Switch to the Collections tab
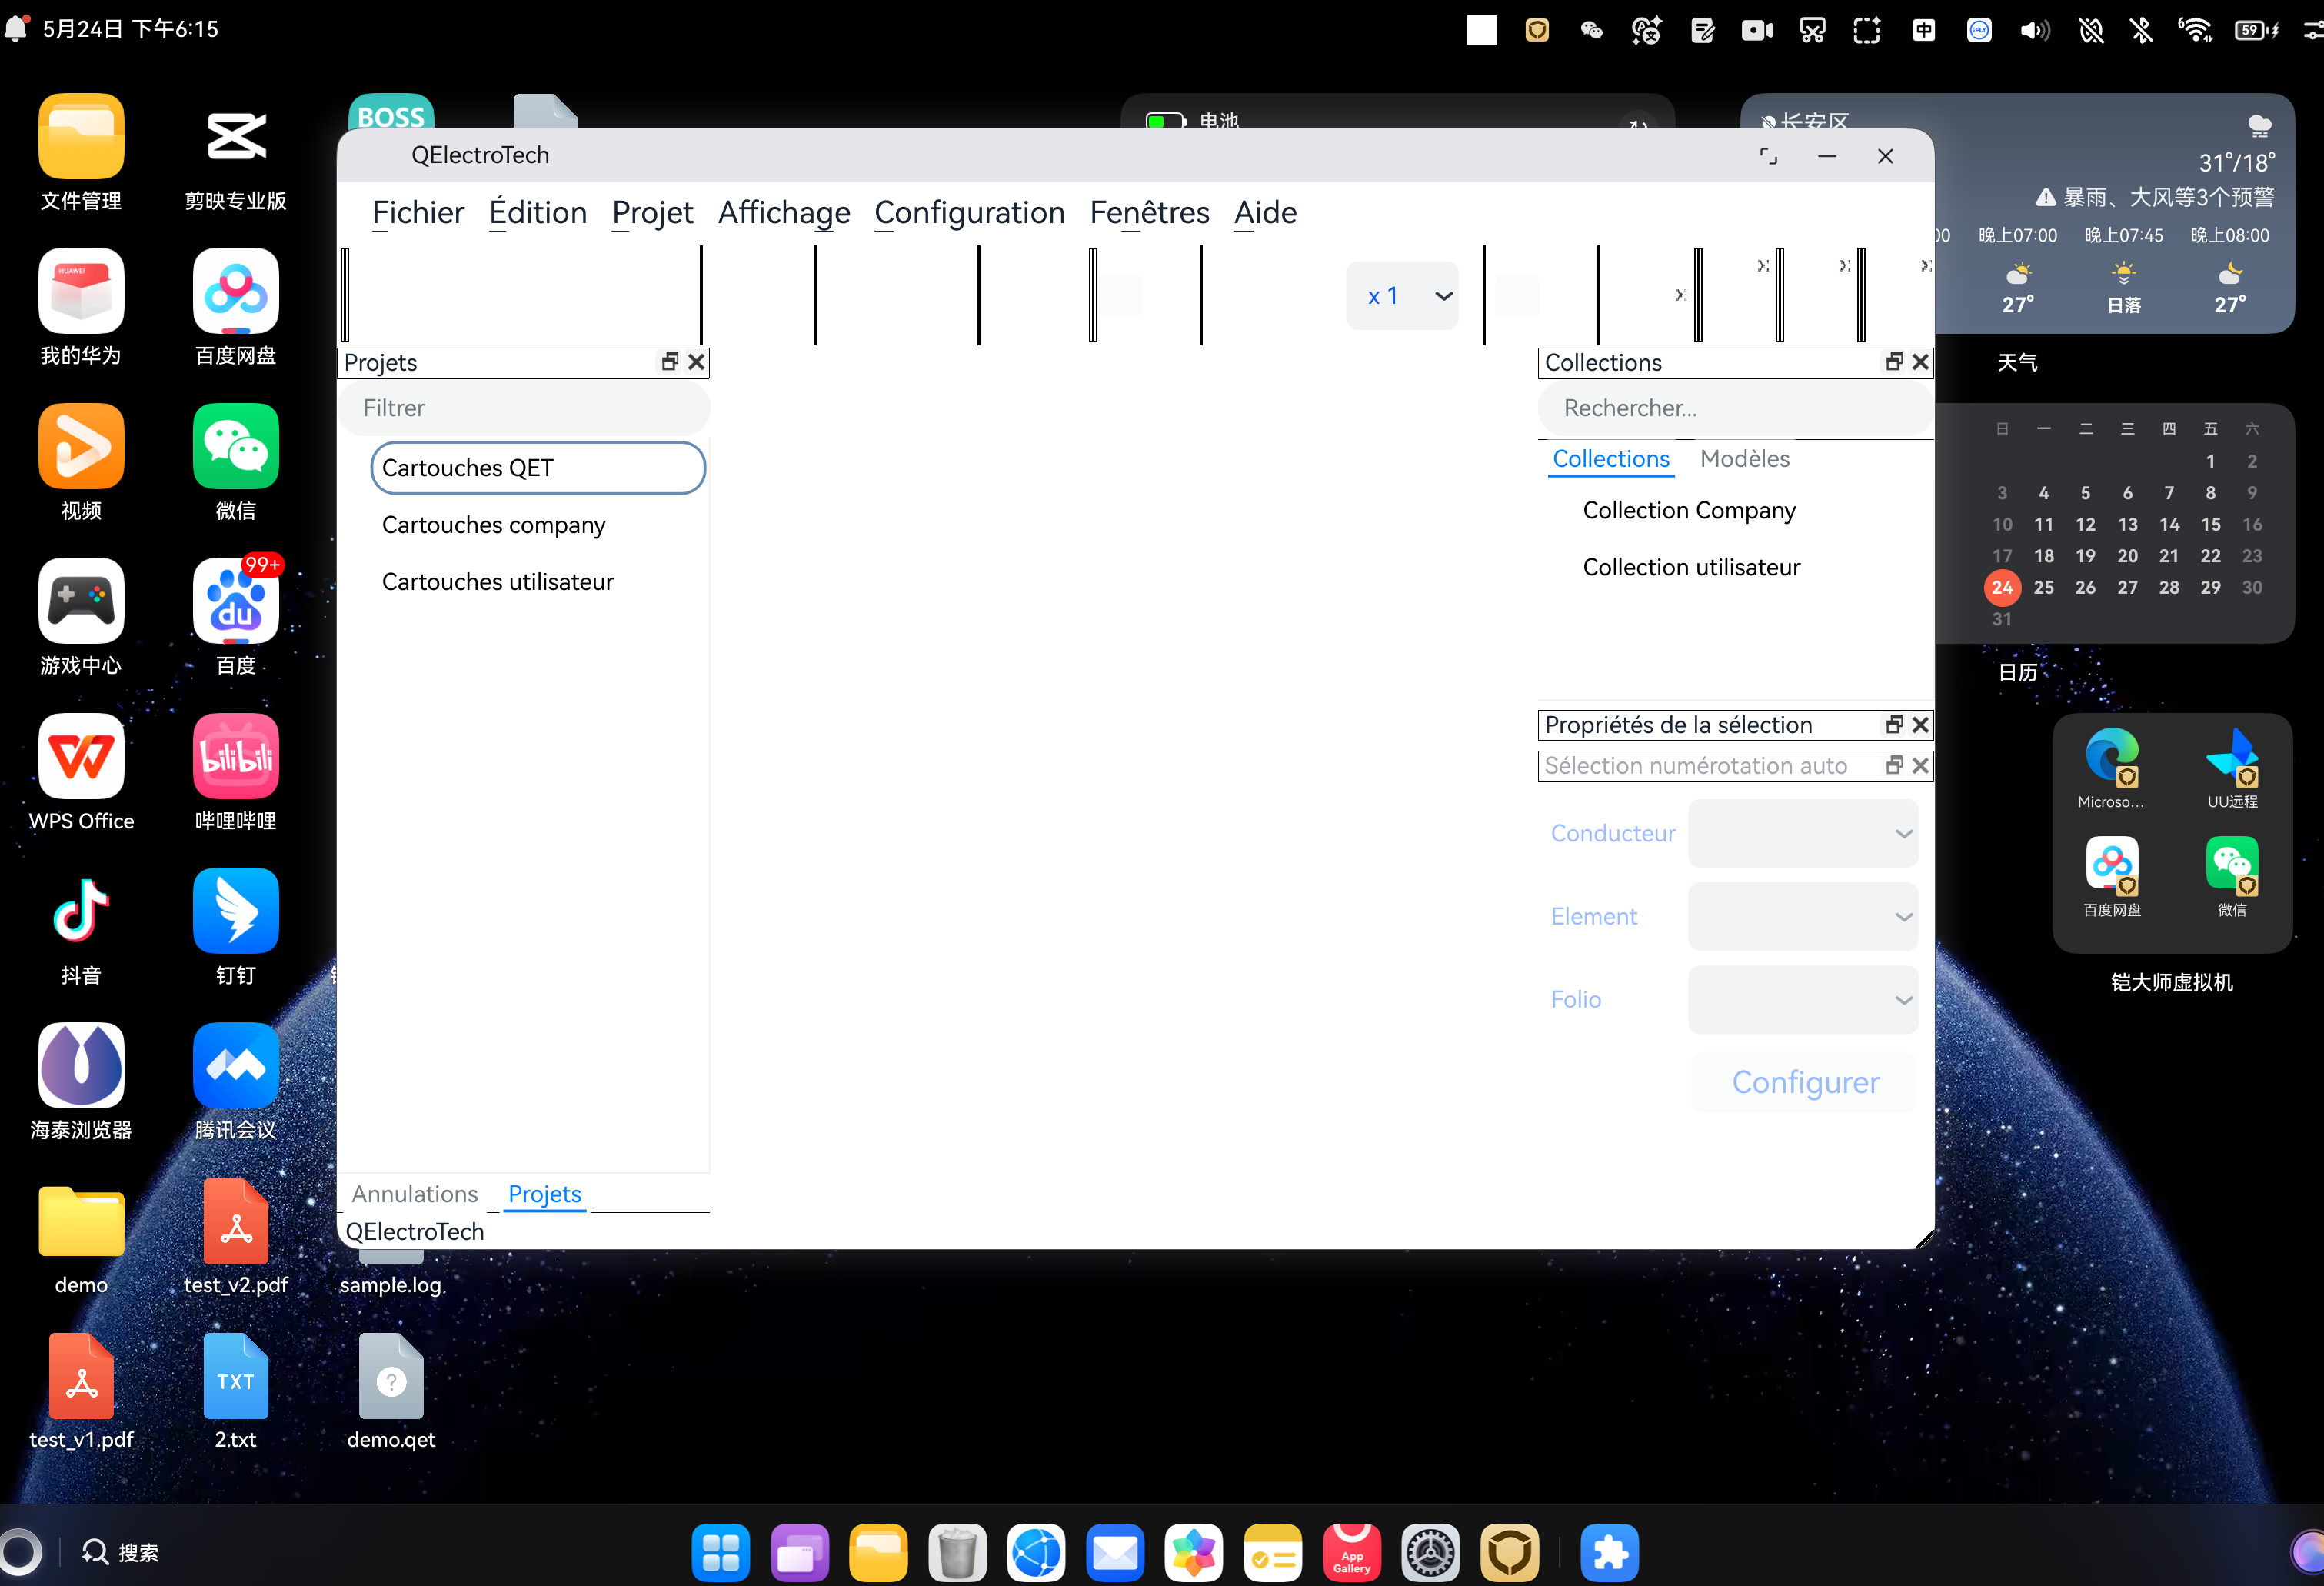The width and height of the screenshot is (2324, 1586). click(1610, 459)
